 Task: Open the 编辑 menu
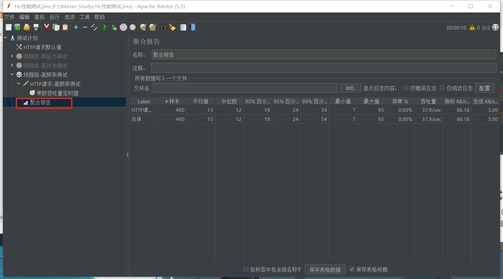24,17
